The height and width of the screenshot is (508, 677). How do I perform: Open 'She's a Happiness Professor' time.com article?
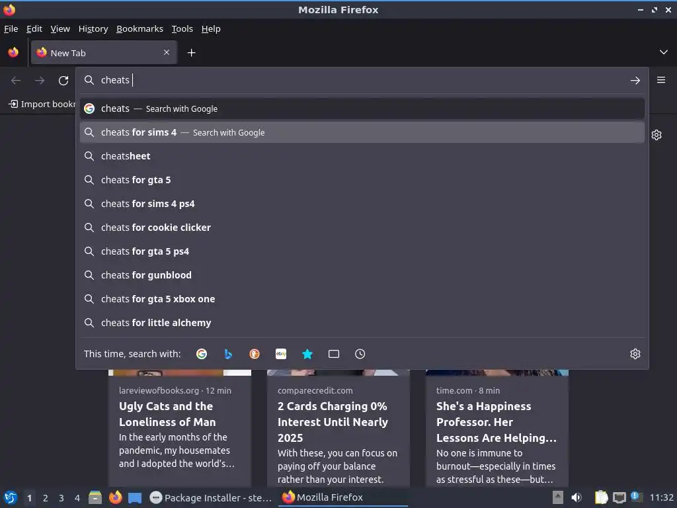(497, 428)
